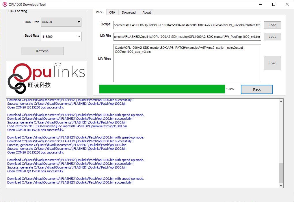Click the Script label

point(105,24)
